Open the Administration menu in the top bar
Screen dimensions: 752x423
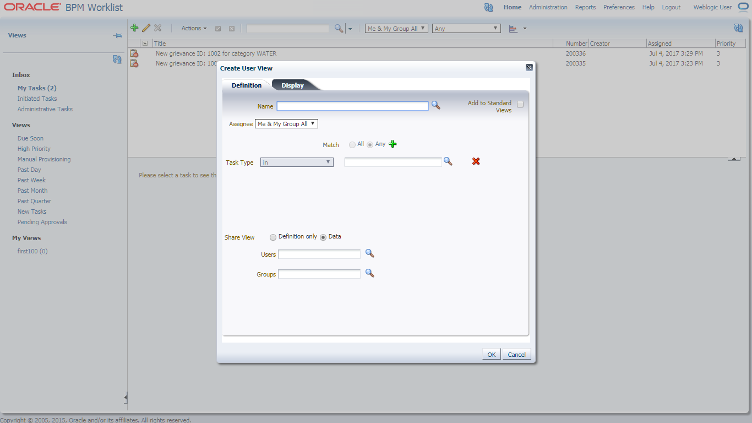[x=548, y=7]
